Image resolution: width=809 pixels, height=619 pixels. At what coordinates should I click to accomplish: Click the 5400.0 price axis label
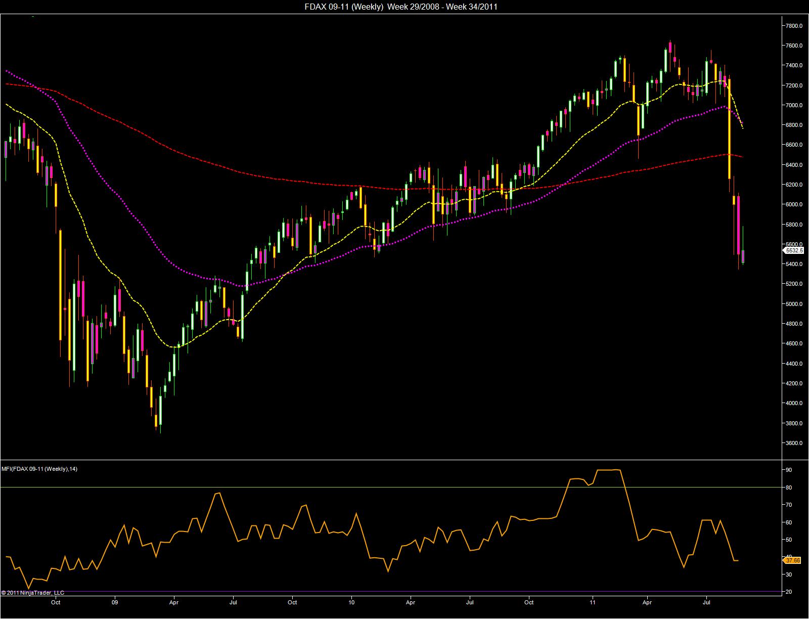(794, 264)
